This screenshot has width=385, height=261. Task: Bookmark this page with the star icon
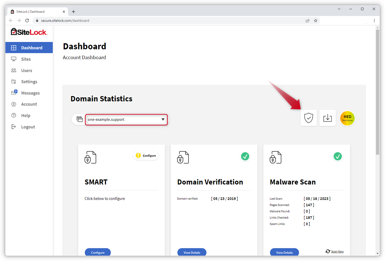[x=316, y=21]
